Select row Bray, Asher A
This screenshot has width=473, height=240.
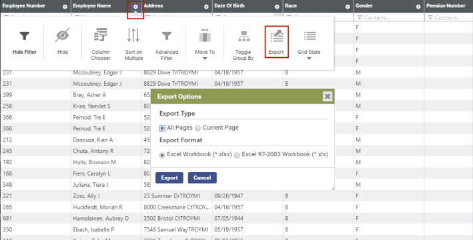(89, 94)
